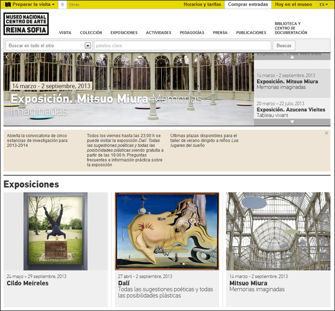Open the estancias de investigación announcement
335x311 pixels.
pyautogui.click(x=37, y=140)
